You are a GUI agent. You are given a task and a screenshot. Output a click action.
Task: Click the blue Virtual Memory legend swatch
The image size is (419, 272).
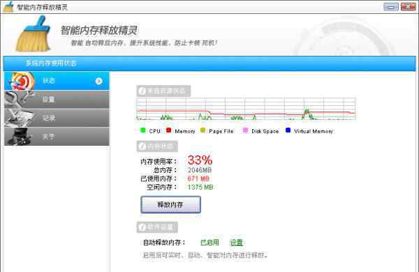tap(288, 130)
